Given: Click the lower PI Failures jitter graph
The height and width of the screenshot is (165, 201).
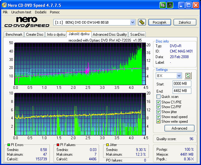Looking at the screenshot, I should [x=80, y=114].
